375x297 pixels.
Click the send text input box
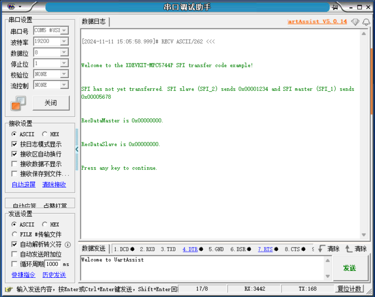coord(202,268)
